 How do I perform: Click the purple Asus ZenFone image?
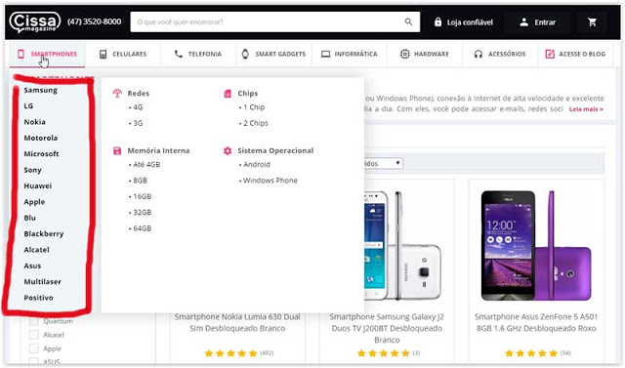tap(536, 245)
